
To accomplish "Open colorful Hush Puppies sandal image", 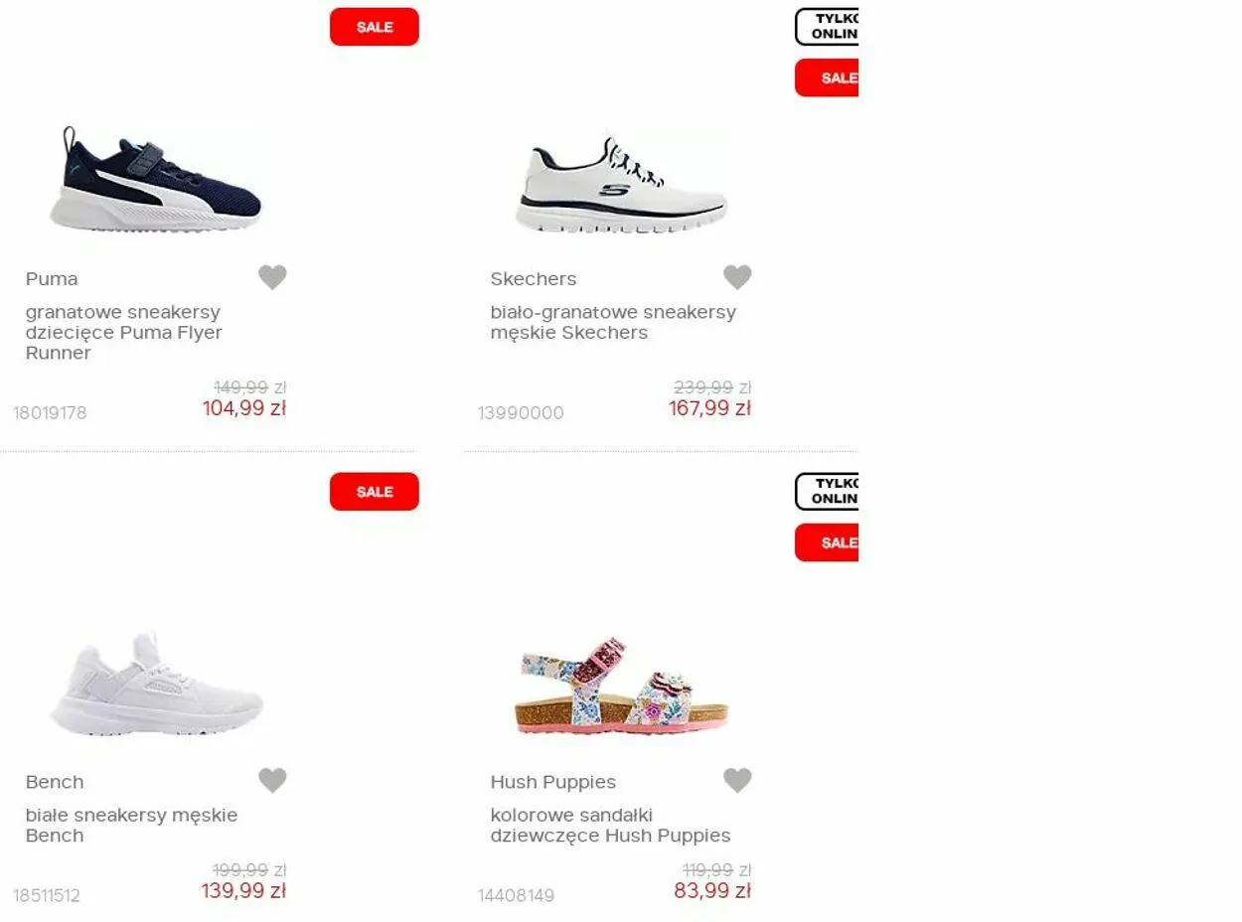I will 621,686.
